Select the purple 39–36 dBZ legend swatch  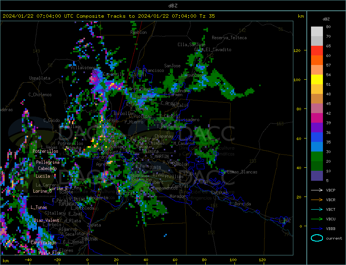coord(317,128)
